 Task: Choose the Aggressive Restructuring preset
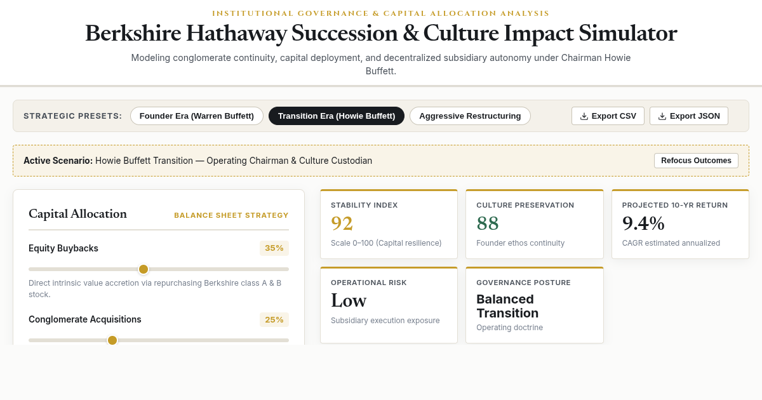tap(470, 116)
